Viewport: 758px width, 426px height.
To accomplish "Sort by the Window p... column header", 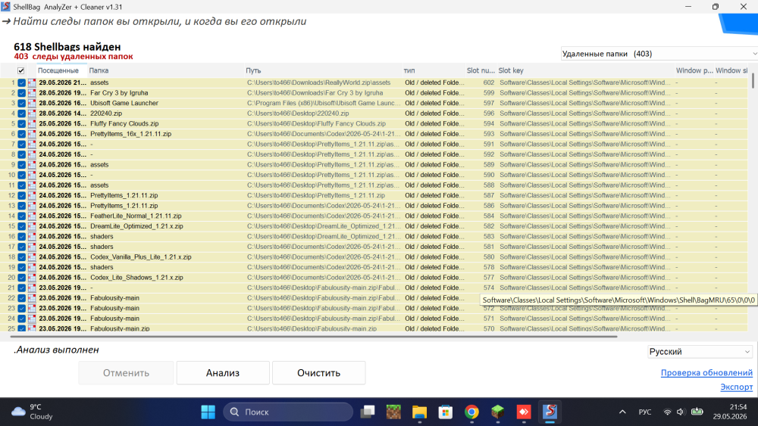I will [694, 70].
